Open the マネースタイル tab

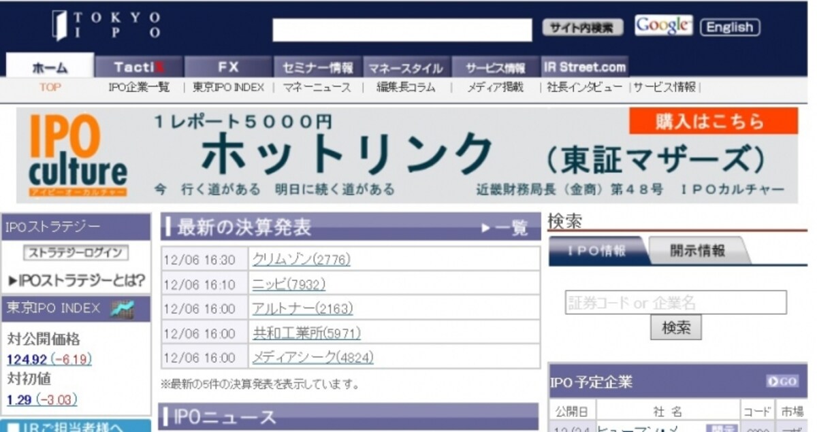tap(406, 67)
